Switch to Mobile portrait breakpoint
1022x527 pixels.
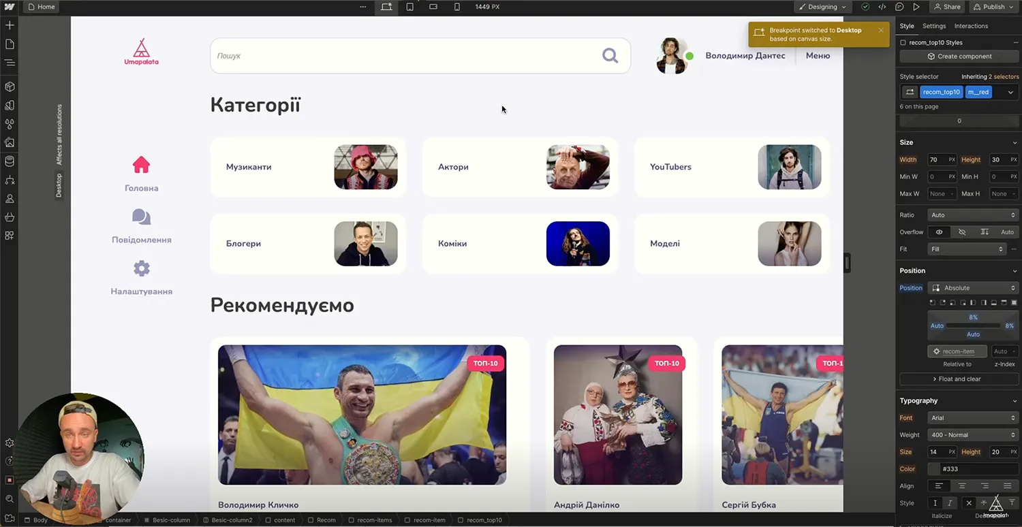click(456, 7)
